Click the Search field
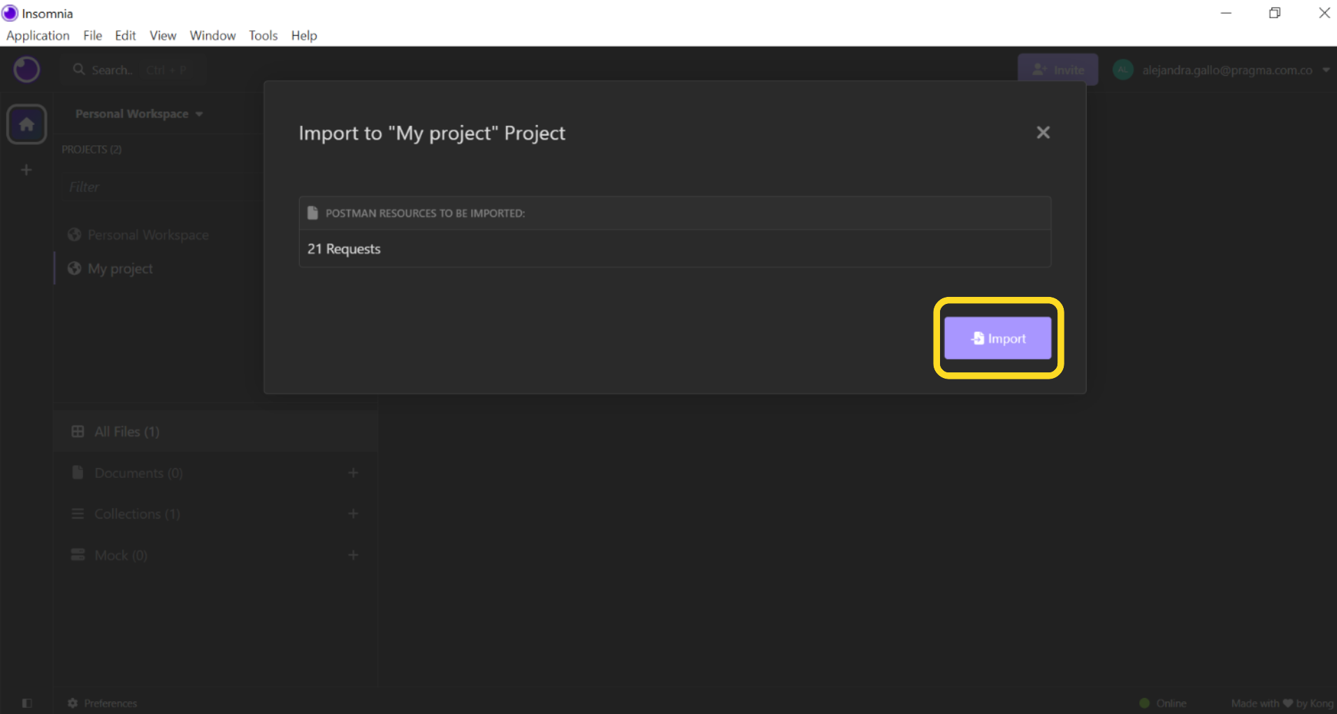This screenshot has width=1337, height=714. 133,70
